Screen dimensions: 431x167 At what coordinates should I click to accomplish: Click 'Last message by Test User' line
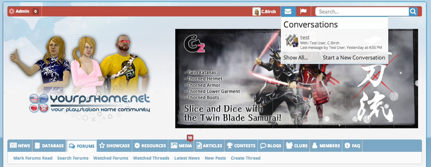[x=341, y=48]
